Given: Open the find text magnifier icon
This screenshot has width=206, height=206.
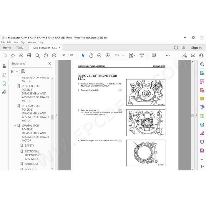Looking at the screenshot, I should (38, 55).
